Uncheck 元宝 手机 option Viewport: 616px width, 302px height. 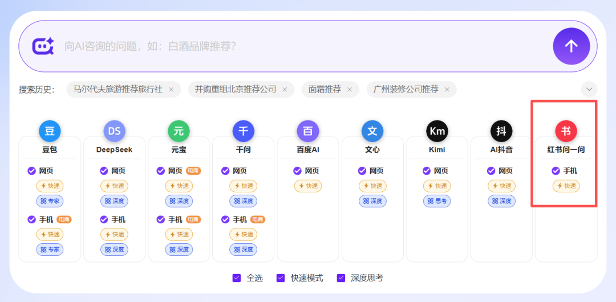click(x=160, y=219)
